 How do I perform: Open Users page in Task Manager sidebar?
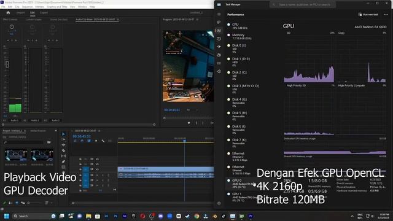219,55
